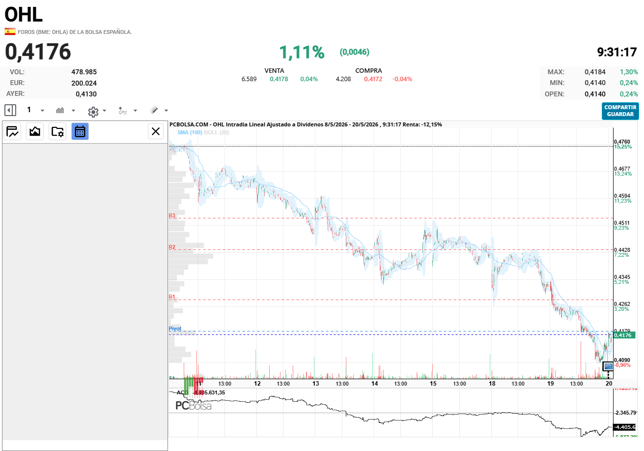Viewport: 644px width, 451px height.
Task: Click the time 9:31:17
Action: (617, 52)
